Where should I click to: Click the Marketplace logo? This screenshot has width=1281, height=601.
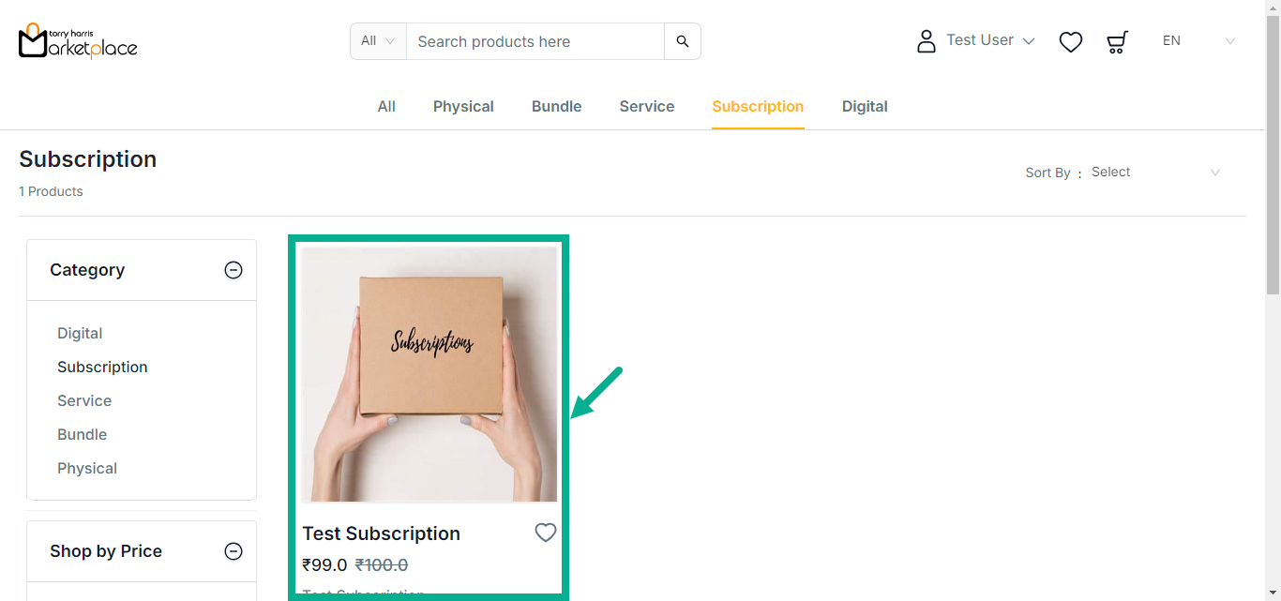[78, 41]
